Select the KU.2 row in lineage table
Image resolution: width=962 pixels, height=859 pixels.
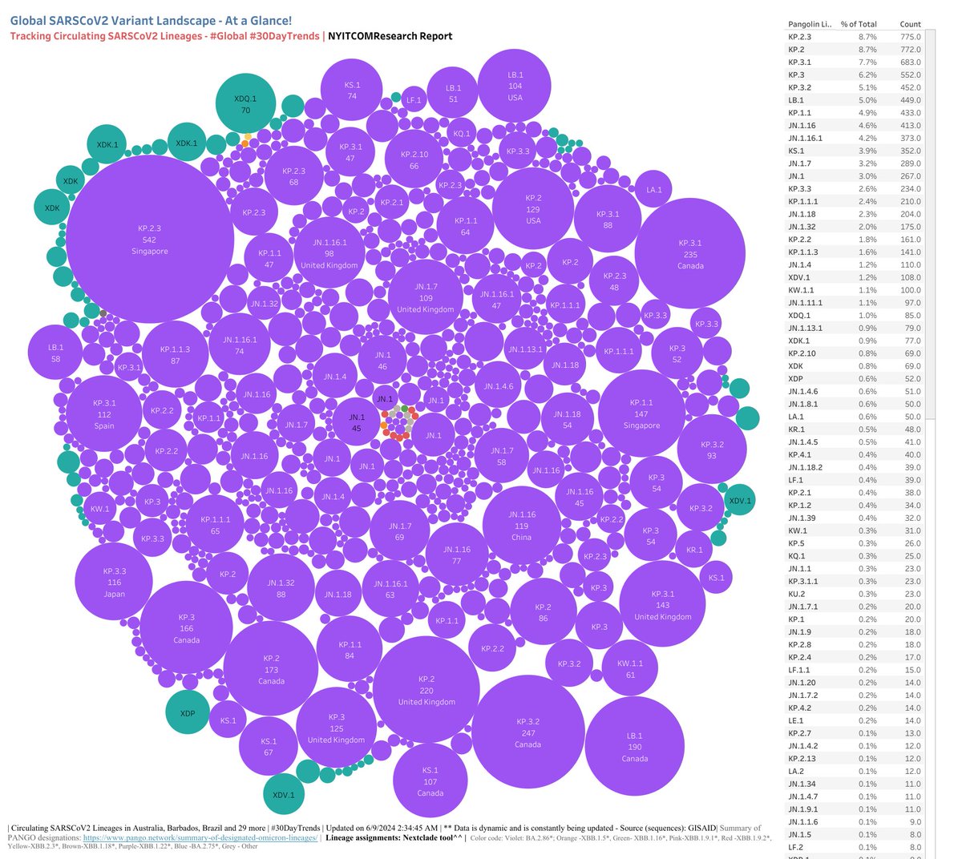pos(854,594)
